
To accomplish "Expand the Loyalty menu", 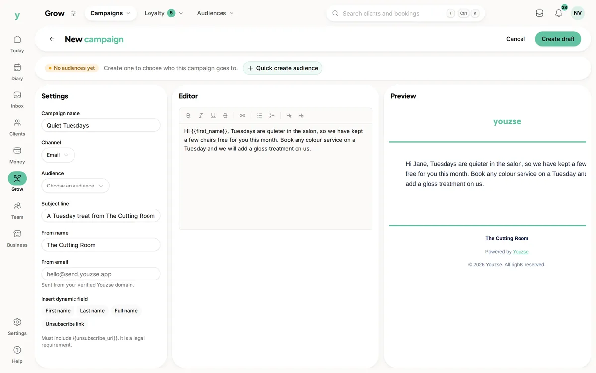I will click(x=164, y=13).
